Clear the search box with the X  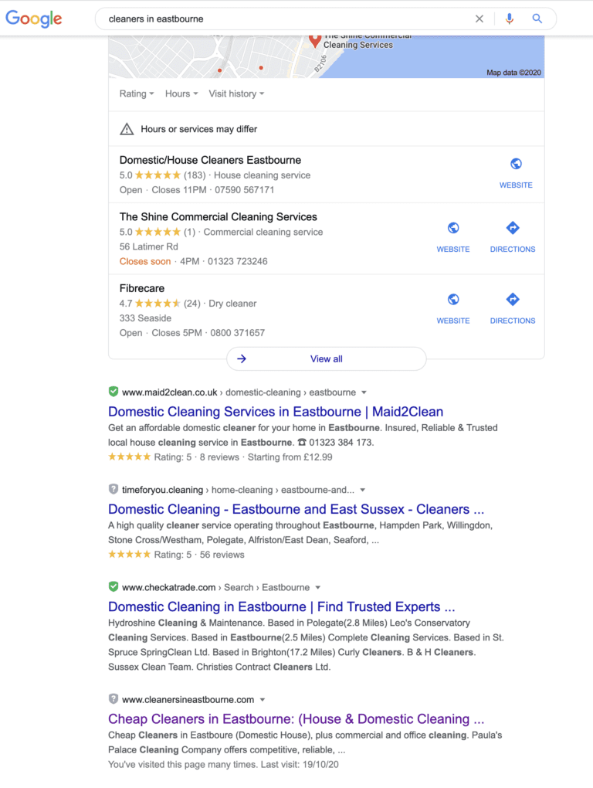click(479, 19)
